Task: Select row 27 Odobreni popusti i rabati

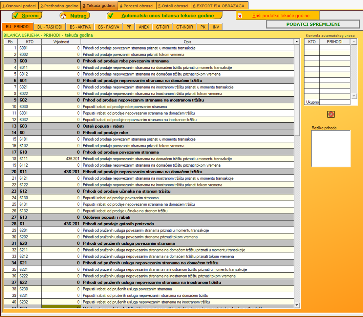Action: pos(149,217)
